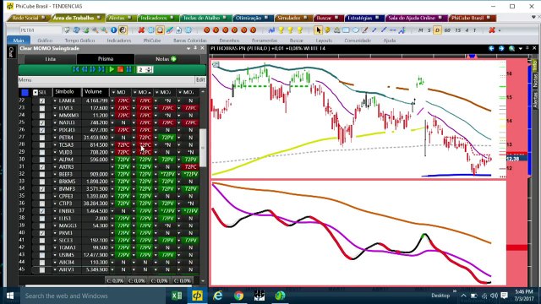Select the zigzag line drawing tool
Image resolution: width=541 pixels, height=304 pixels.
tap(402, 30)
